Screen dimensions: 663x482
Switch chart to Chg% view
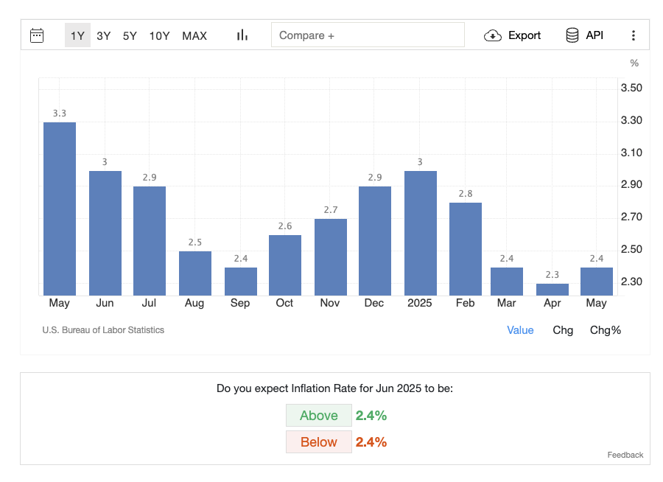606,330
